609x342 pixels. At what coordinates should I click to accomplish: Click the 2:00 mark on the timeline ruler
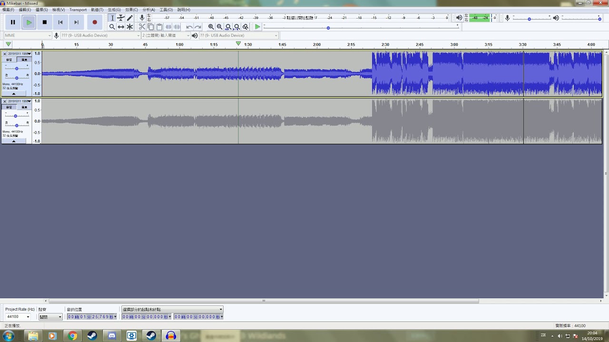click(x=316, y=45)
